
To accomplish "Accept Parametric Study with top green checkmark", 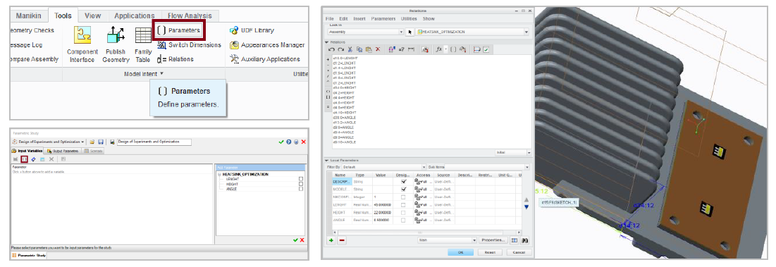I will [282, 142].
